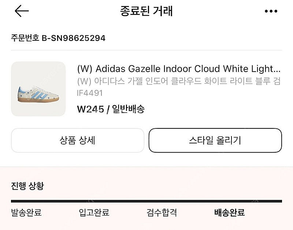Click the 상품 상세 button
Screen dimensions: 293x230
(x=78, y=140)
